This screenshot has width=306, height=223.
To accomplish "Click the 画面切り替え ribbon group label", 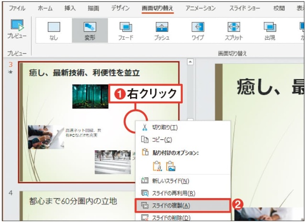I will point(232,53).
